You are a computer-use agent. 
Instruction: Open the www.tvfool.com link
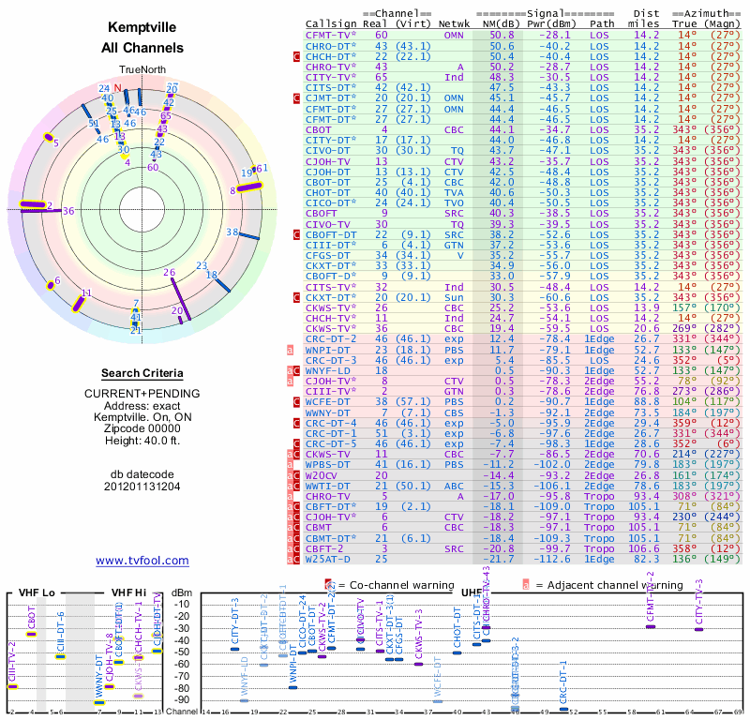pos(142,561)
